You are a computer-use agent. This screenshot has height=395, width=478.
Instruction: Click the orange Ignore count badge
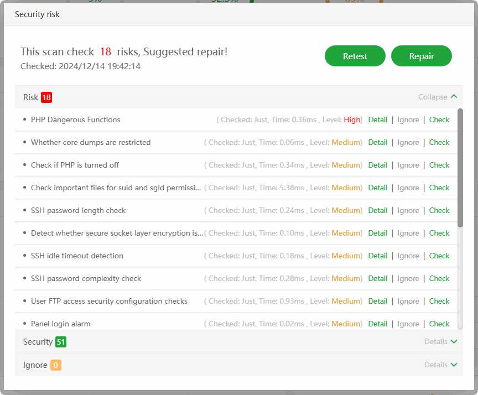coord(56,365)
